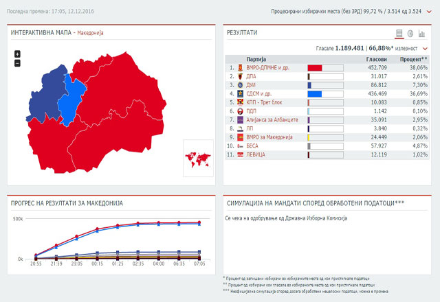Click the blue СДСМ vote bar
Viewport: 440px width, 302px height.
coord(315,94)
